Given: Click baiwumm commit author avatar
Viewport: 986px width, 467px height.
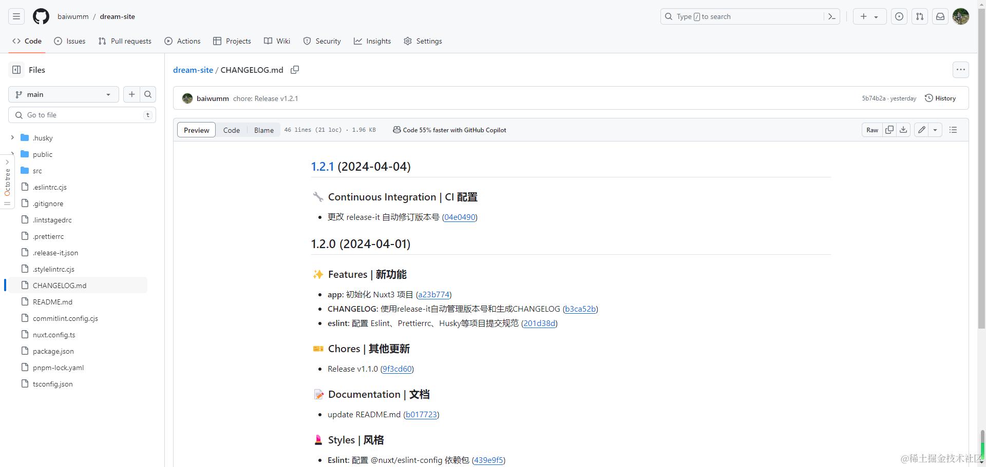Looking at the screenshot, I should pyautogui.click(x=187, y=98).
